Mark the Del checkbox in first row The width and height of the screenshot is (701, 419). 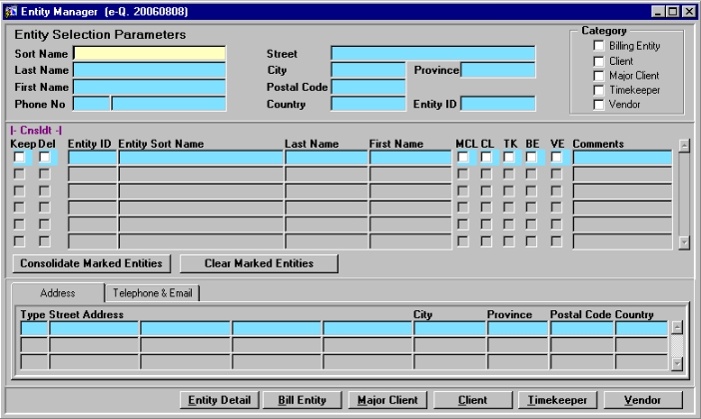click(45, 157)
